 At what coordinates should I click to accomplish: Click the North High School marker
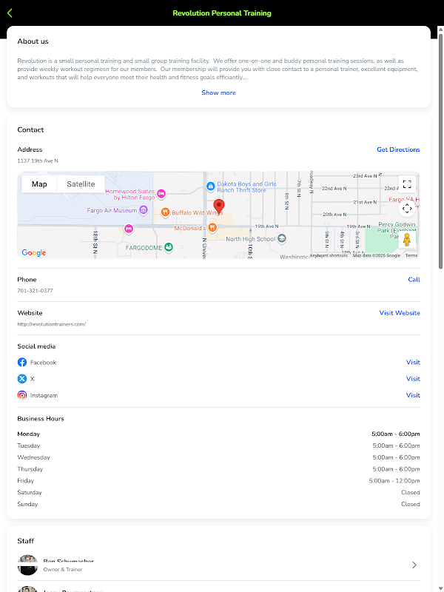[x=282, y=238]
